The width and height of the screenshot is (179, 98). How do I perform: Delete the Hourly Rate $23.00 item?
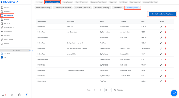[x=165, y=81]
